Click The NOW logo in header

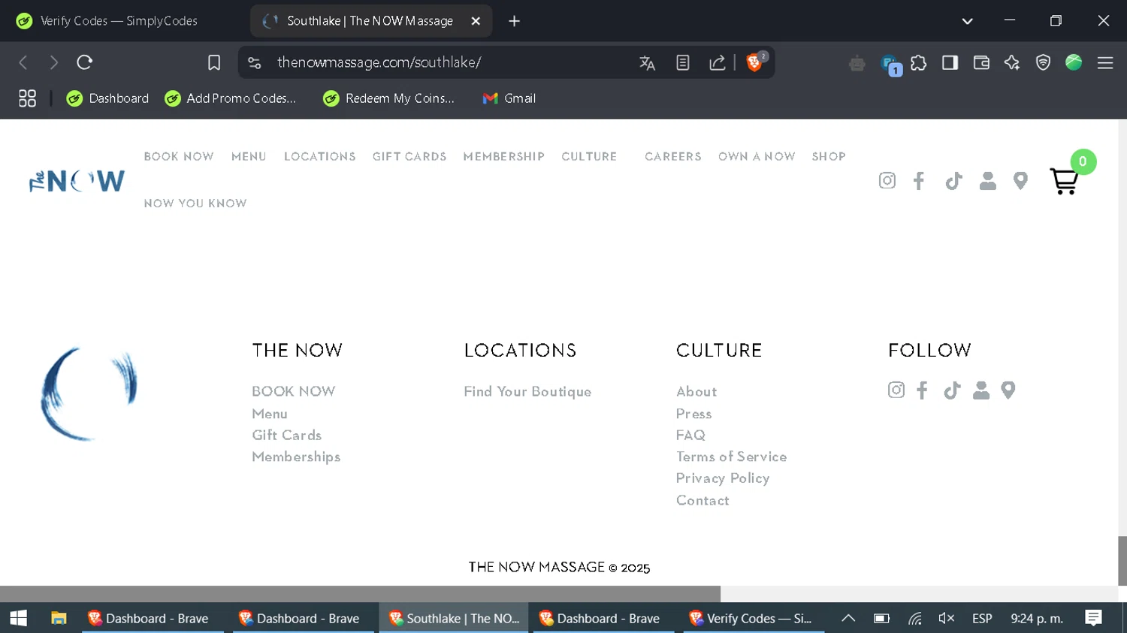pyautogui.click(x=77, y=181)
